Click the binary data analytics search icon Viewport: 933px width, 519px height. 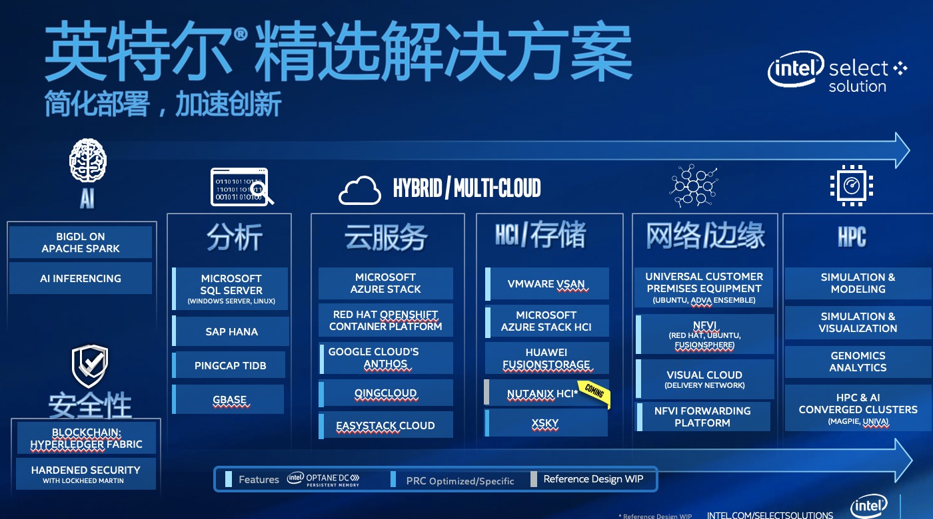pyautogui.click(x=242, y=186)
